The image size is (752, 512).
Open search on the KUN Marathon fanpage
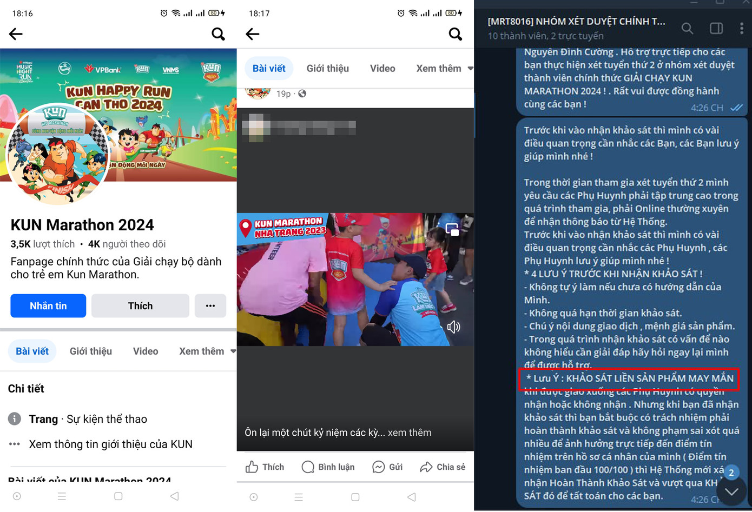(x=218, y=34)
